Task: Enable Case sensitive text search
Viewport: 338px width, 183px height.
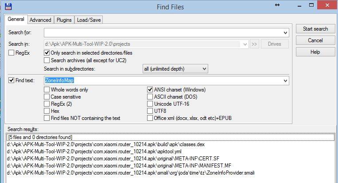Action: coord(47,97)
